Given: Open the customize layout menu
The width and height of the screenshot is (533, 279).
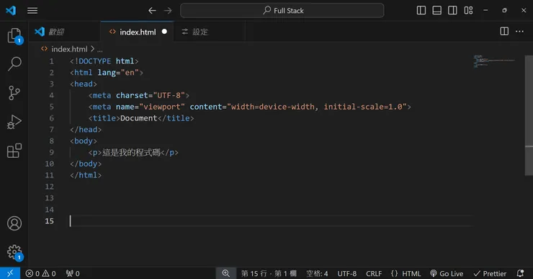Looking at the screenshot, I should [468, 11].
